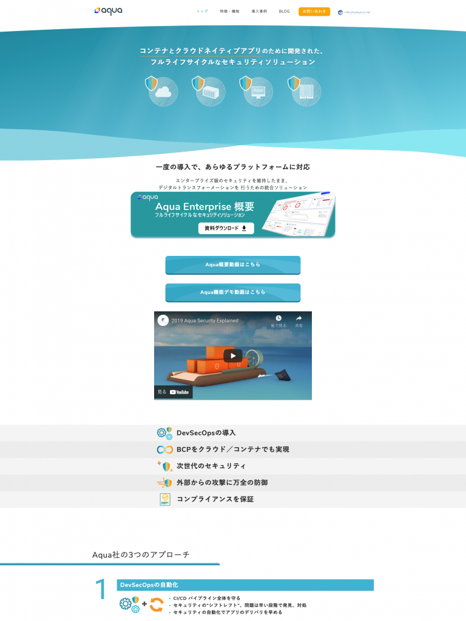Click the 資料ダウンロード button
466x621 pixels.
tap(226, 228)
